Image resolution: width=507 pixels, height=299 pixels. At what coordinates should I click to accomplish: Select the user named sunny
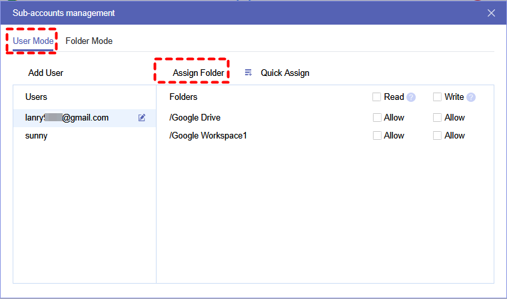coord(37,136)
